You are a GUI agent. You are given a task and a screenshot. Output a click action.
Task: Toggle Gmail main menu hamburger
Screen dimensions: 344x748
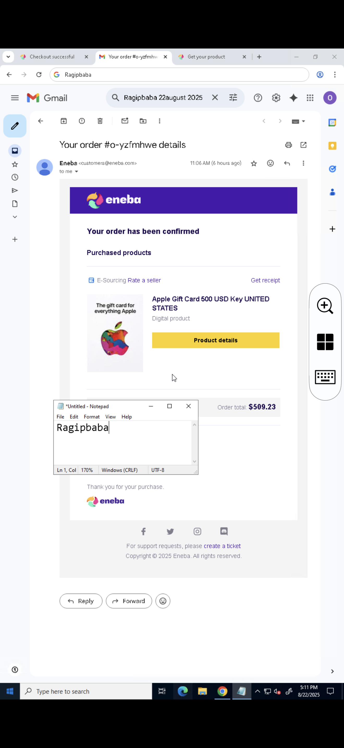point(15,98)
